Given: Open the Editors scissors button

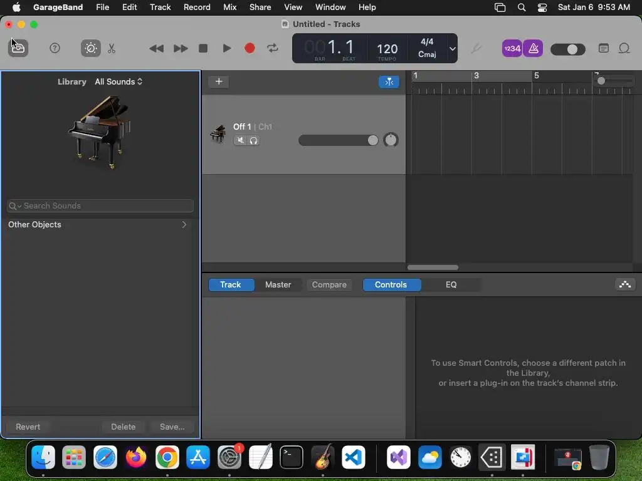Looking at the screenshot, I should pos(112,49).
